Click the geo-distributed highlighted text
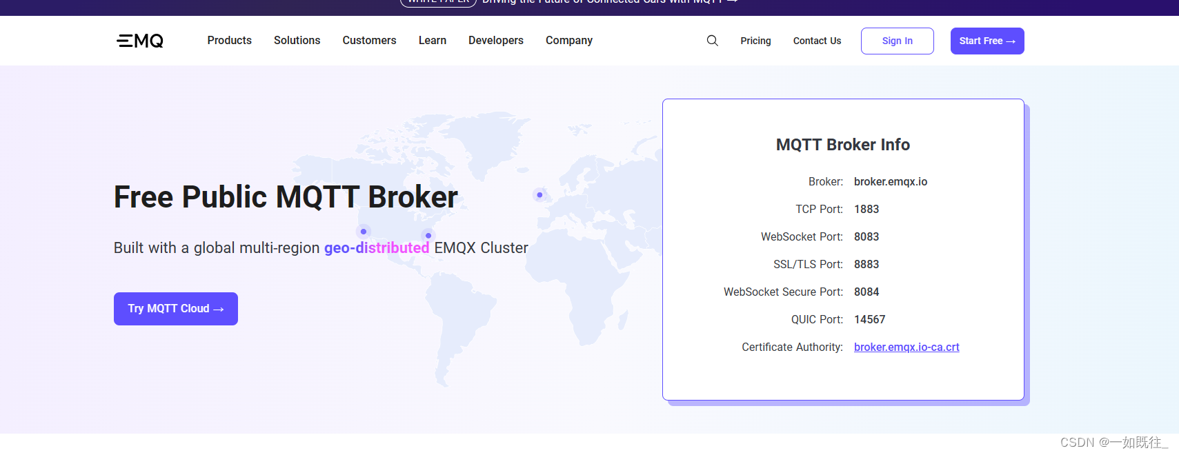The height and width of the screenshot is (455, 1179). coord(377,248)
